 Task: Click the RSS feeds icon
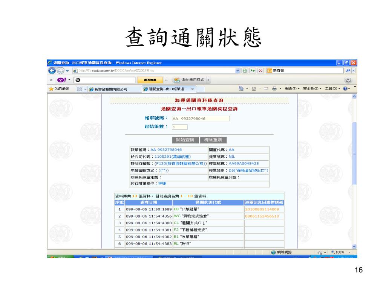pyautogui.click(x=254, y=89)
